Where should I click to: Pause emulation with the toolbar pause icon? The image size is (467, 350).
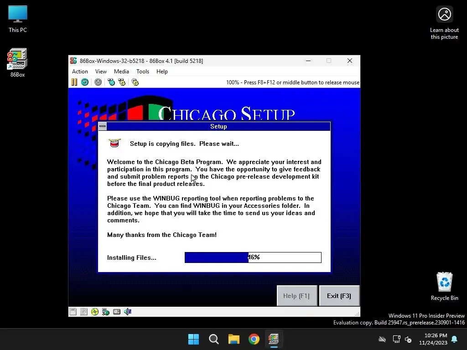click(x=74, y=82)
